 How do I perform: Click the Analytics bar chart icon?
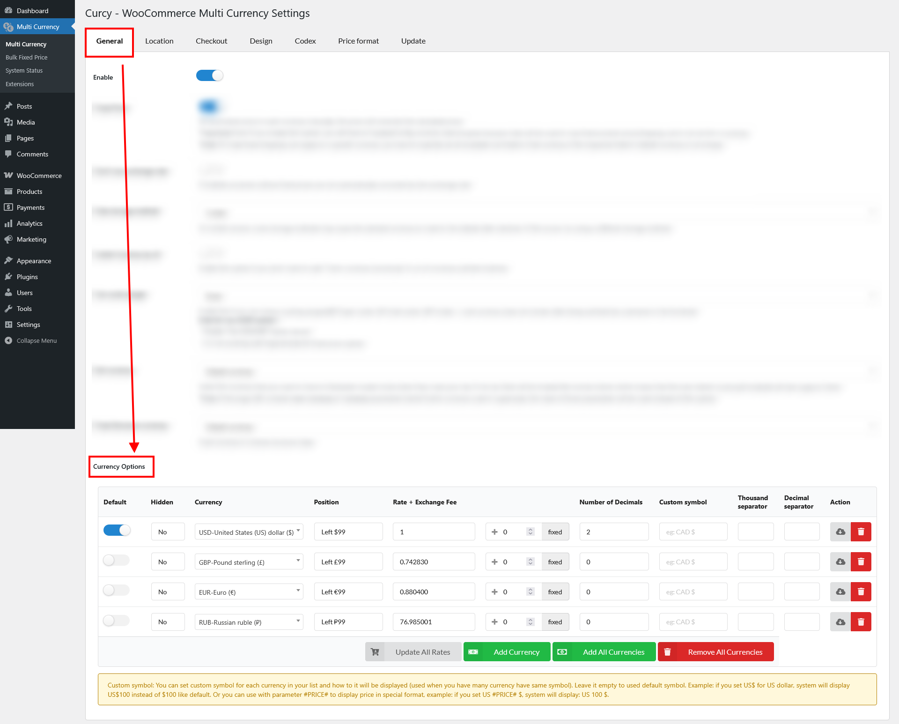(x=8, y=223)
